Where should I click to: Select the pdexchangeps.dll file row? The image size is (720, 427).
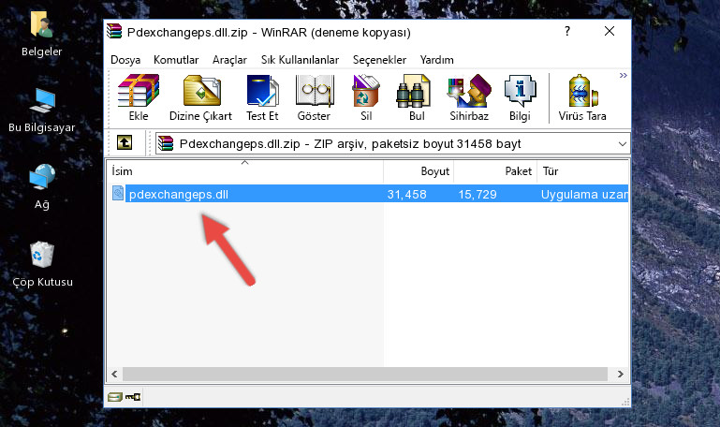pyautogui.click(x=368, y=194)
